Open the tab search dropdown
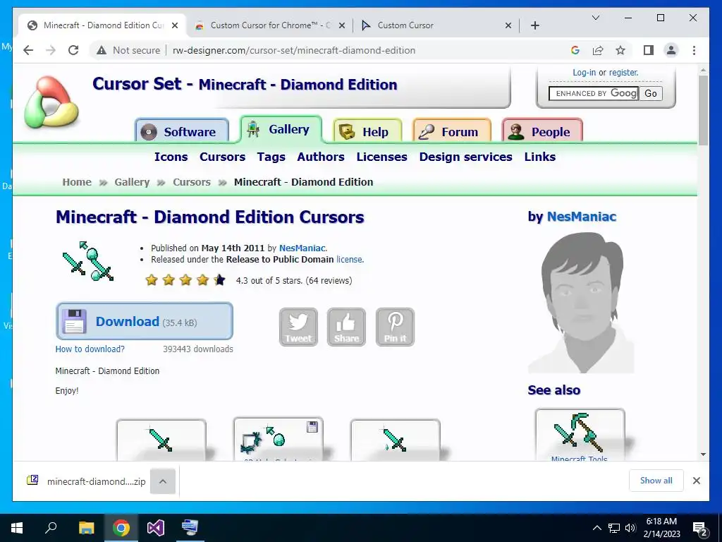Viewport: 722px width, 542px height. pos(595,18)
